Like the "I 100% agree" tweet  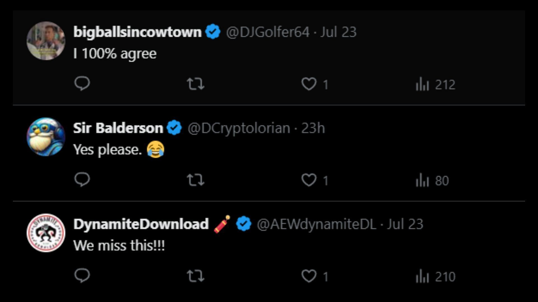coord(315,84)
